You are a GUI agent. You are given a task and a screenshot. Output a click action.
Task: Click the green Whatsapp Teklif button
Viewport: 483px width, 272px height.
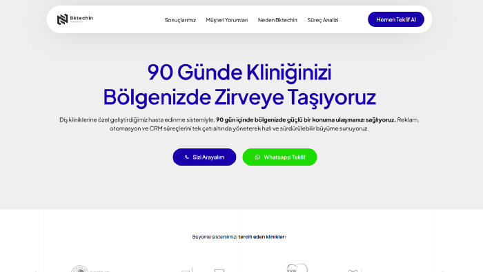tap(279, 157)
